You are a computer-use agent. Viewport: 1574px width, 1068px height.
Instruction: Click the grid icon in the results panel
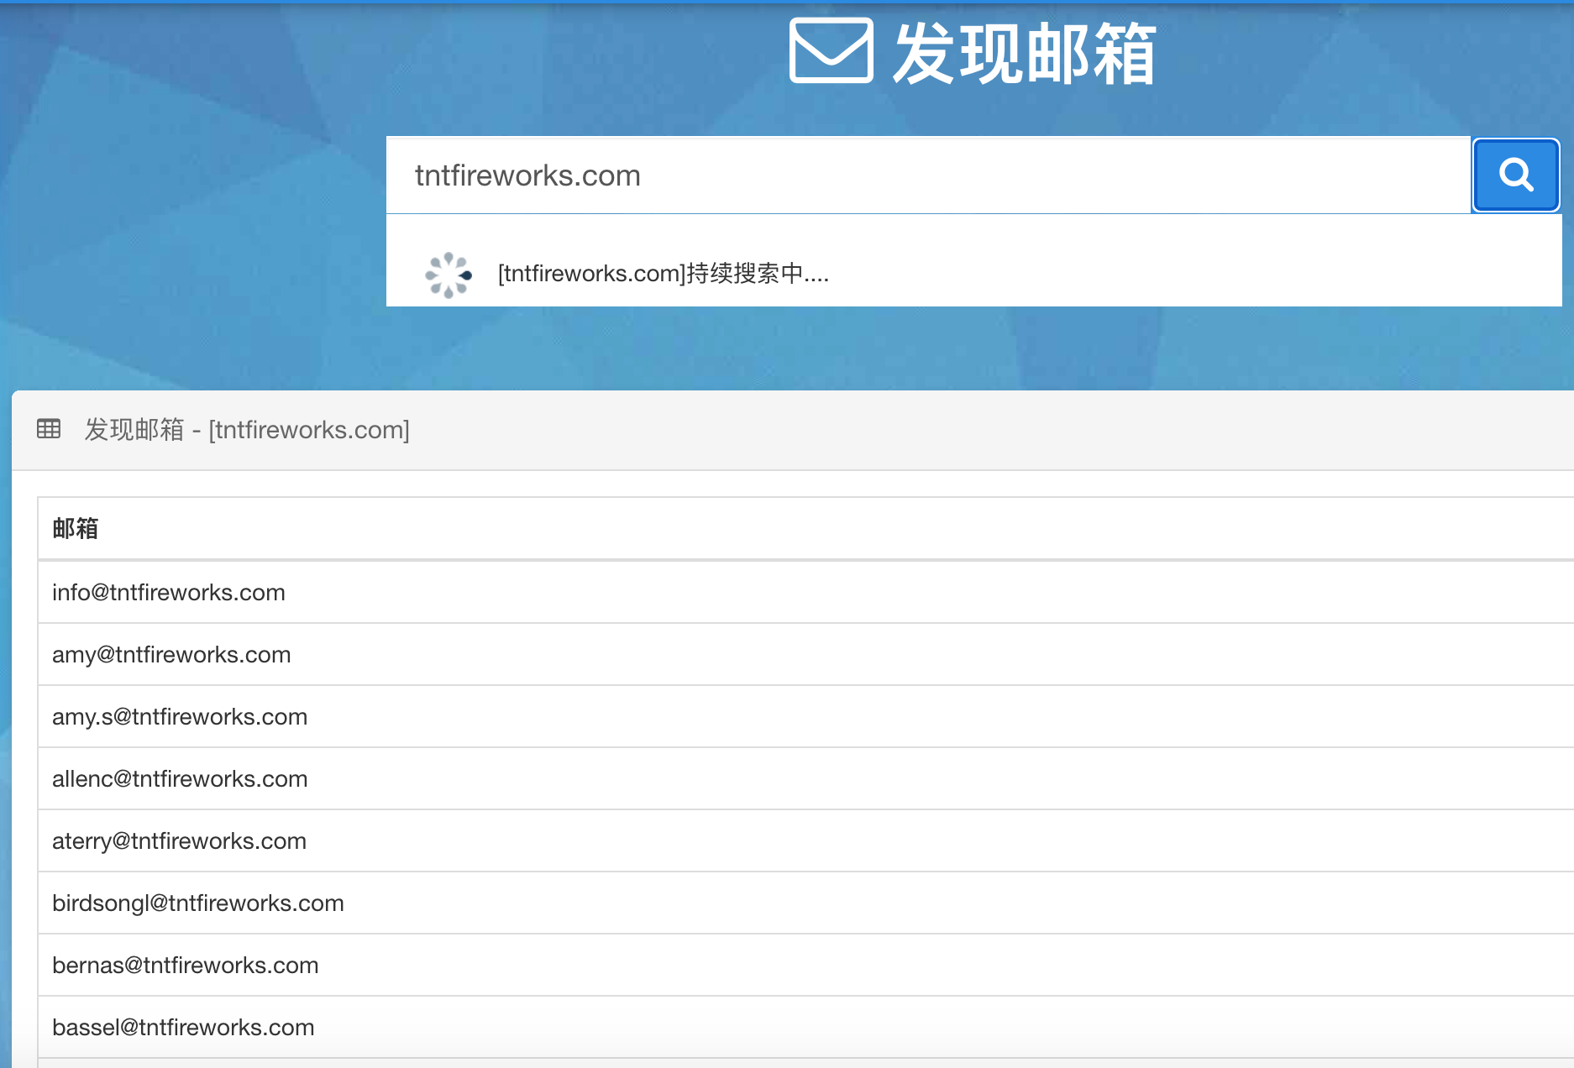pos(48,429)
